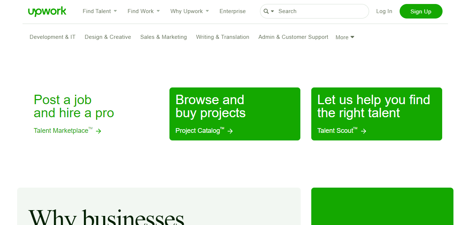Click the "Post a job and hire a pro" heading
This screenshot has width=468, height=225.
[x=74, y=106]
